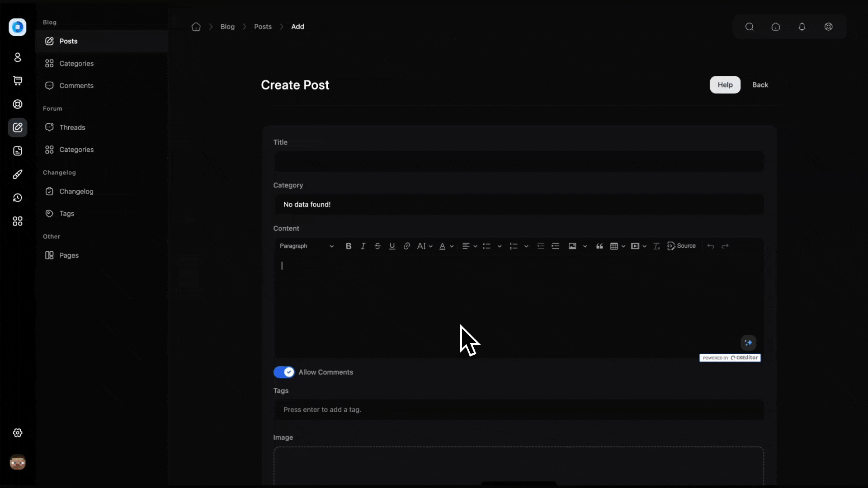Toggle italic text style

pos(363,246)
